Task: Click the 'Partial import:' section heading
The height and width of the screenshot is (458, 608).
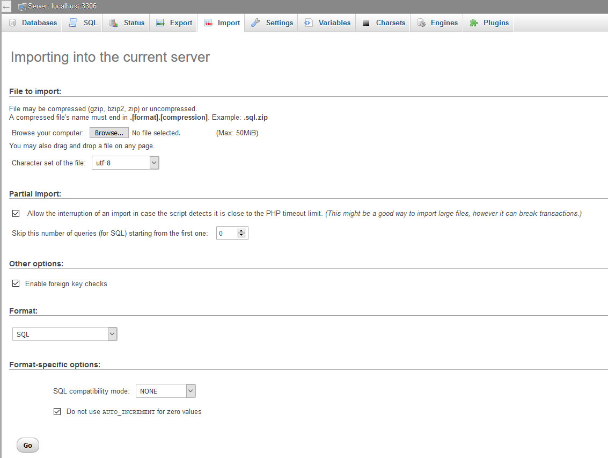Action: coord(35,194)
